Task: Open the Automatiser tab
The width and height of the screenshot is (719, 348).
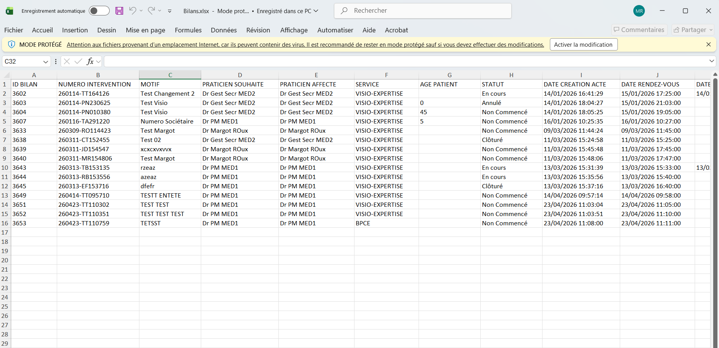Action: tap(335, 30)
